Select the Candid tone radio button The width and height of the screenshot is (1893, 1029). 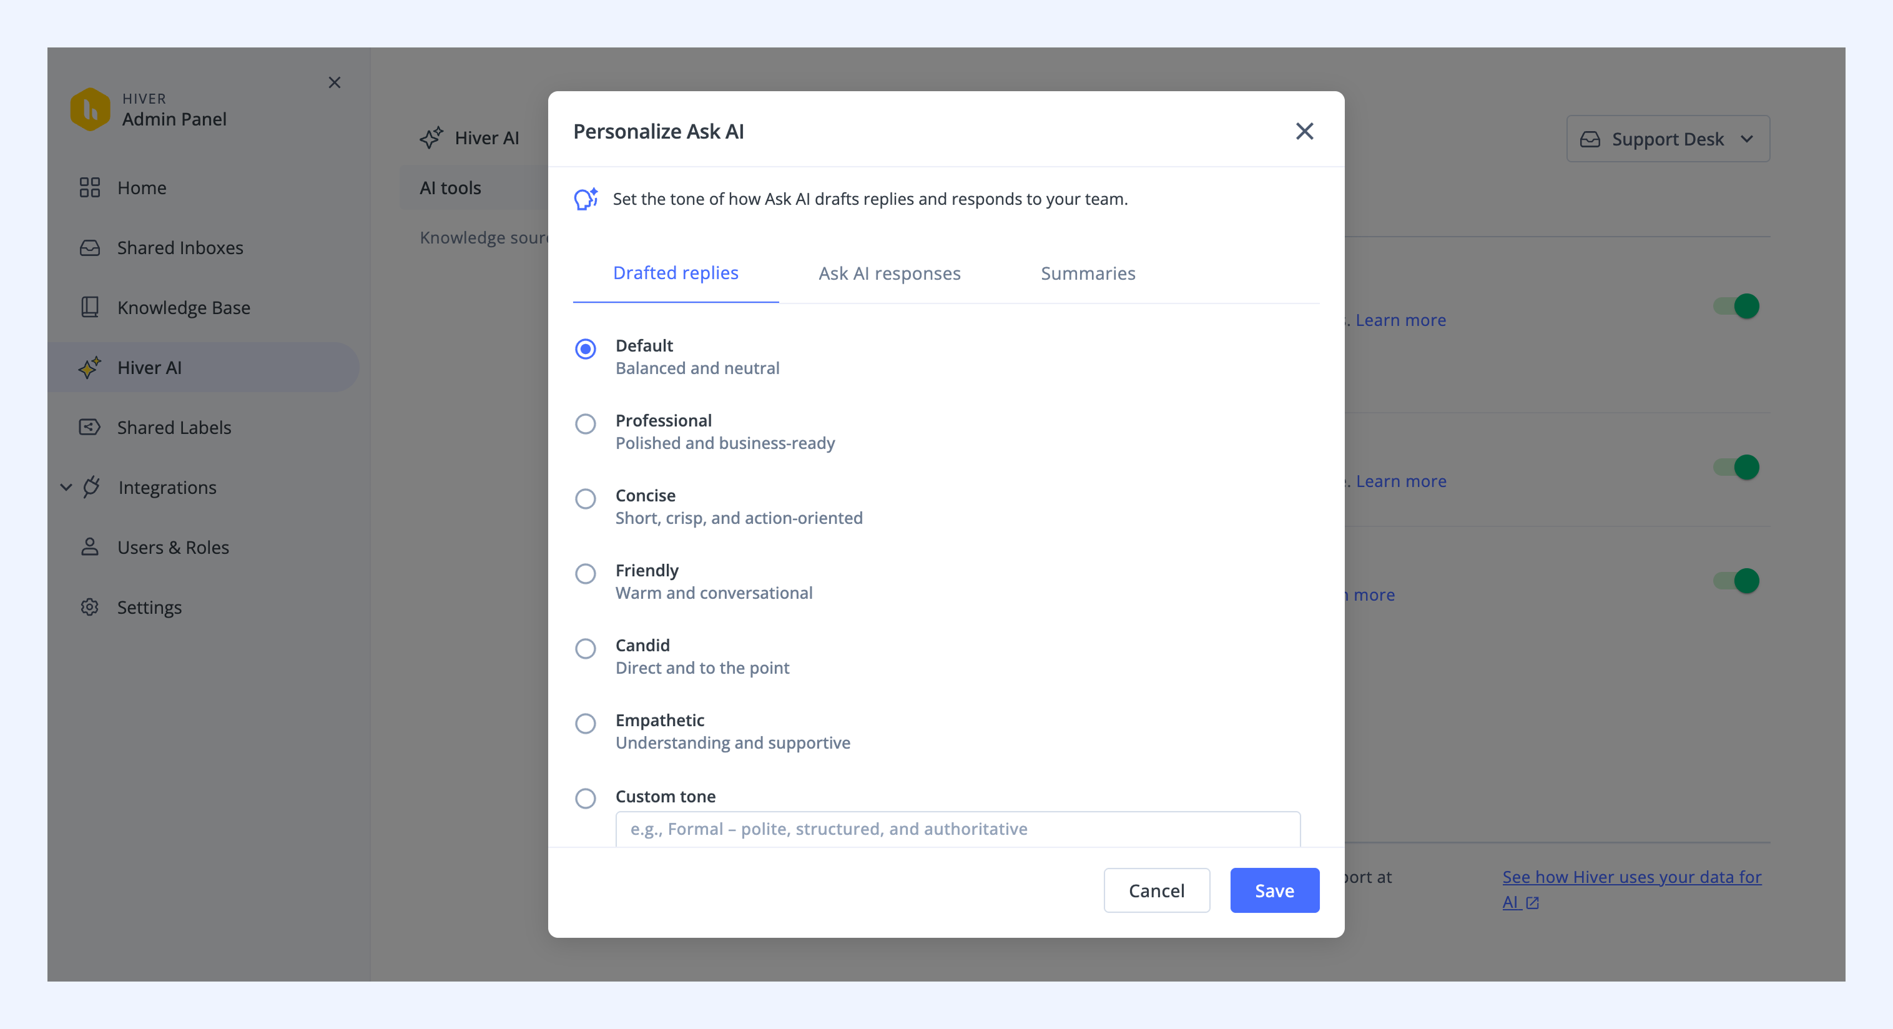coord(586,648)
